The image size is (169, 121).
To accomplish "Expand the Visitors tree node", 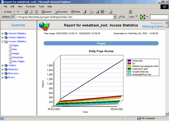I will (2, 65).
